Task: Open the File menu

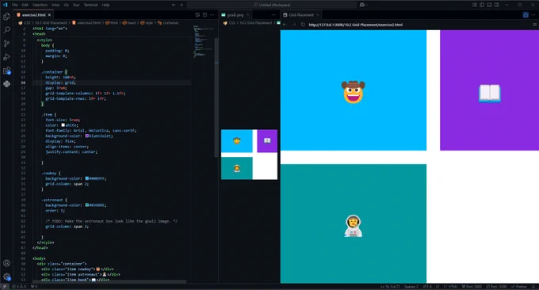Action: pyautogui.click(x=15, y=5)
